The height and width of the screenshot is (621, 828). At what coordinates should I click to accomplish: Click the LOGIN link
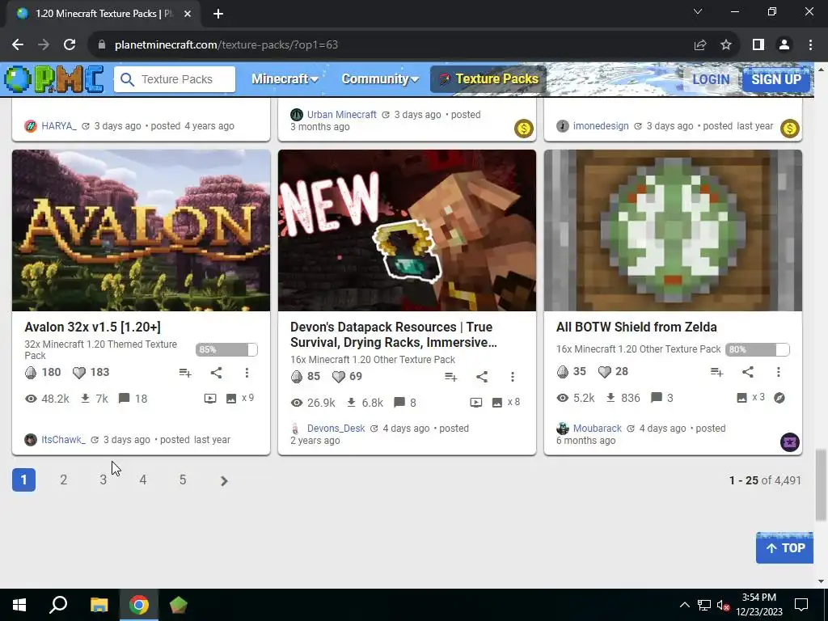pos(711,80)
